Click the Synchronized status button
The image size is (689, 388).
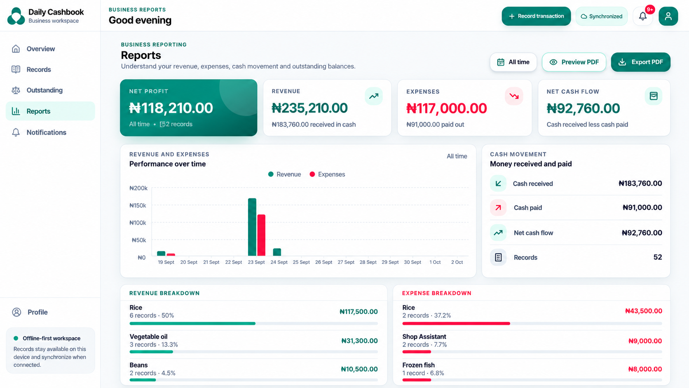tap(602, 16)
